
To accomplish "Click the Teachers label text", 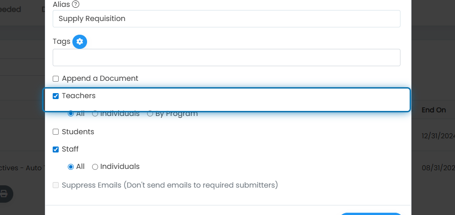I will pos(79,96).
